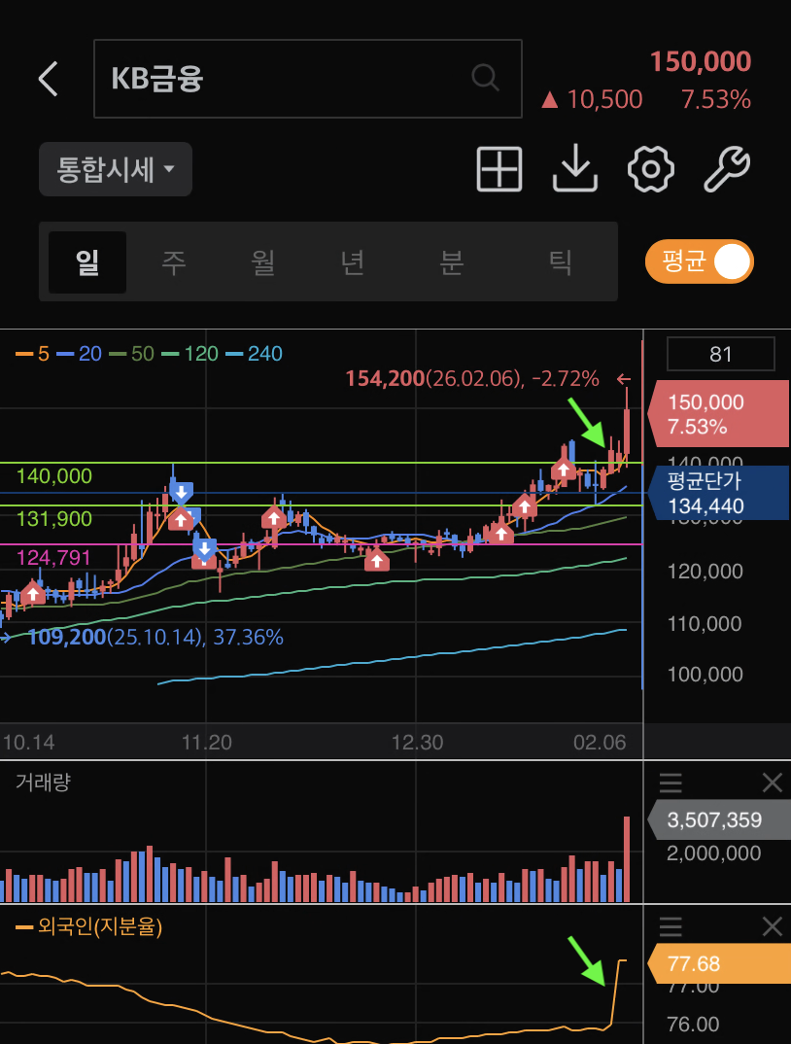Tap the back arrow icon
The image size is (791, 1044).
tap(49, 80)
